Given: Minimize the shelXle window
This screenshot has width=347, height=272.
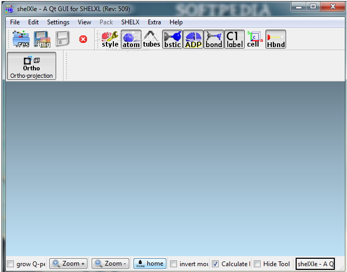Looking at the screenshot, I should 299,7.
